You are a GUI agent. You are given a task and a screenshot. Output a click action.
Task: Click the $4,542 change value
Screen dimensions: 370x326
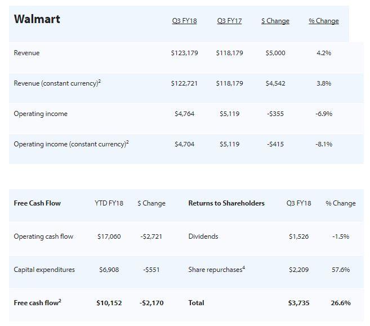275,83
